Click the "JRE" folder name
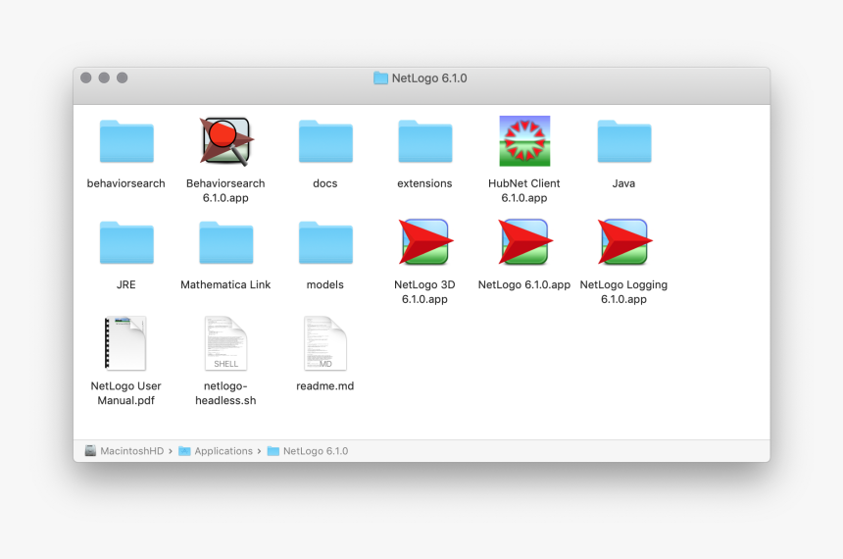This screenshot has height=559, width=843. (126, 284)
